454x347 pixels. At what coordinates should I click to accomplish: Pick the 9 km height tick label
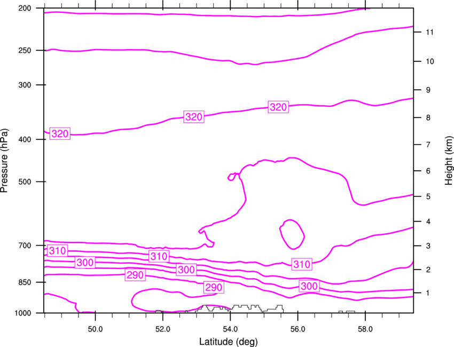[x=428, y=90]
